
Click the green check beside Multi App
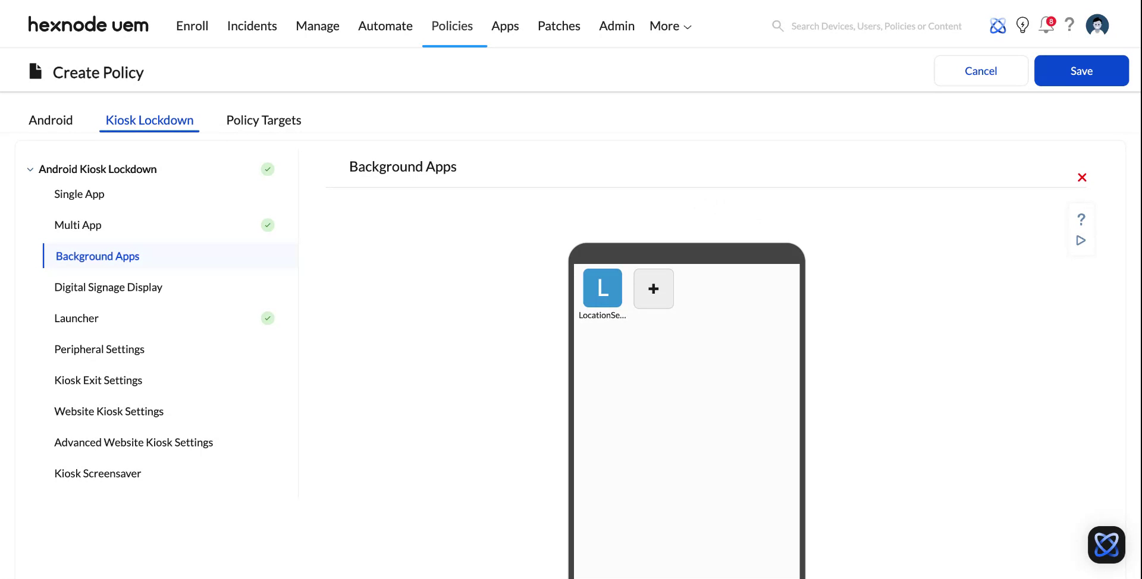point(267,225)
